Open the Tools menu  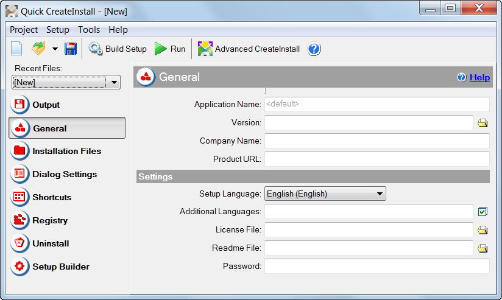(x=89, y=30)
